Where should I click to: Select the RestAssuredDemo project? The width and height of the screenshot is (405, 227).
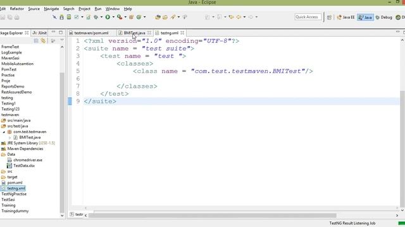tap(16, 92)
